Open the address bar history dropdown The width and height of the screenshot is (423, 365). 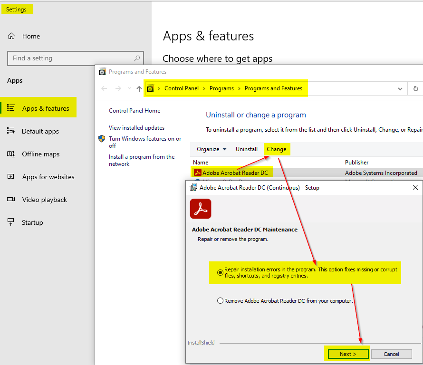tap(400, 88)
